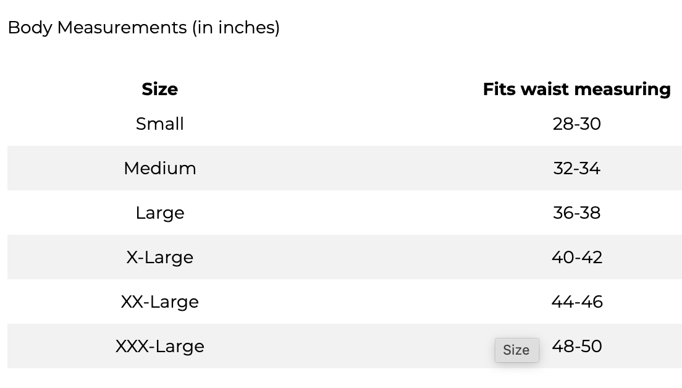Image resolution: width=682 pixels, height=388 pixels.
Task: Click the 44-46 waist value
Action: tap(577, 302)
